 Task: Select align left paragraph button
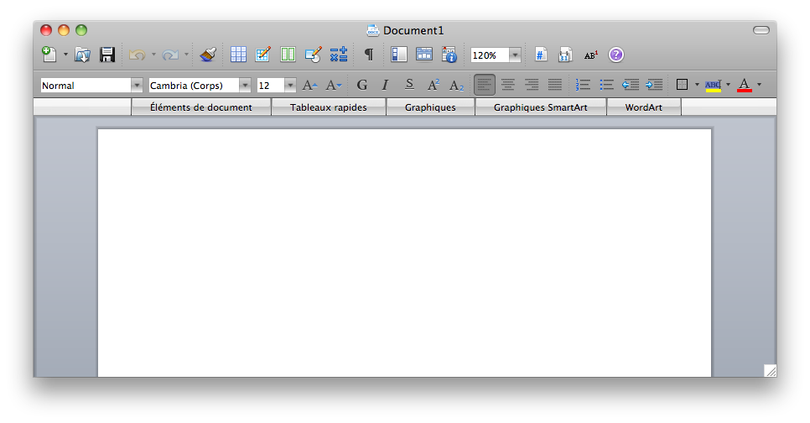point(485,85)
